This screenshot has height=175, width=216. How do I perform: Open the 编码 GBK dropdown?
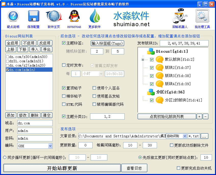coord(50,146)
